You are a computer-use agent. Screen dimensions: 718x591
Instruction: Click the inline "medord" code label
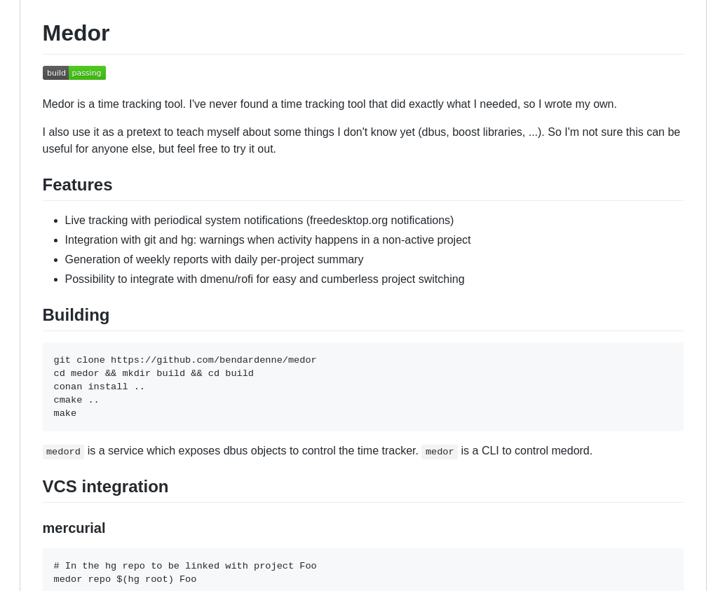click(x=63, y=452)
